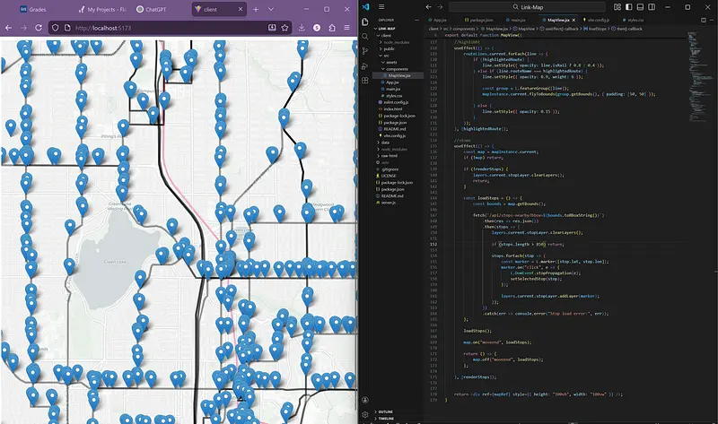Image resolution: width=718 pixels, height=424 pixels.
Task: Click the Accounts icon in activity bar
Action: tap(365, 402)
